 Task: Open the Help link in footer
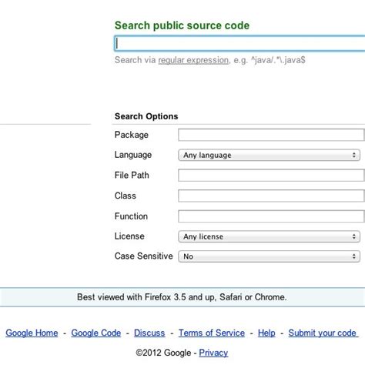[266, 333]
